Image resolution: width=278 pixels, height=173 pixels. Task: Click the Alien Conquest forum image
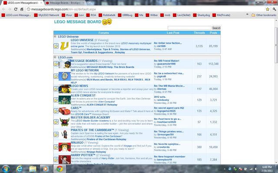pos(65,100)
